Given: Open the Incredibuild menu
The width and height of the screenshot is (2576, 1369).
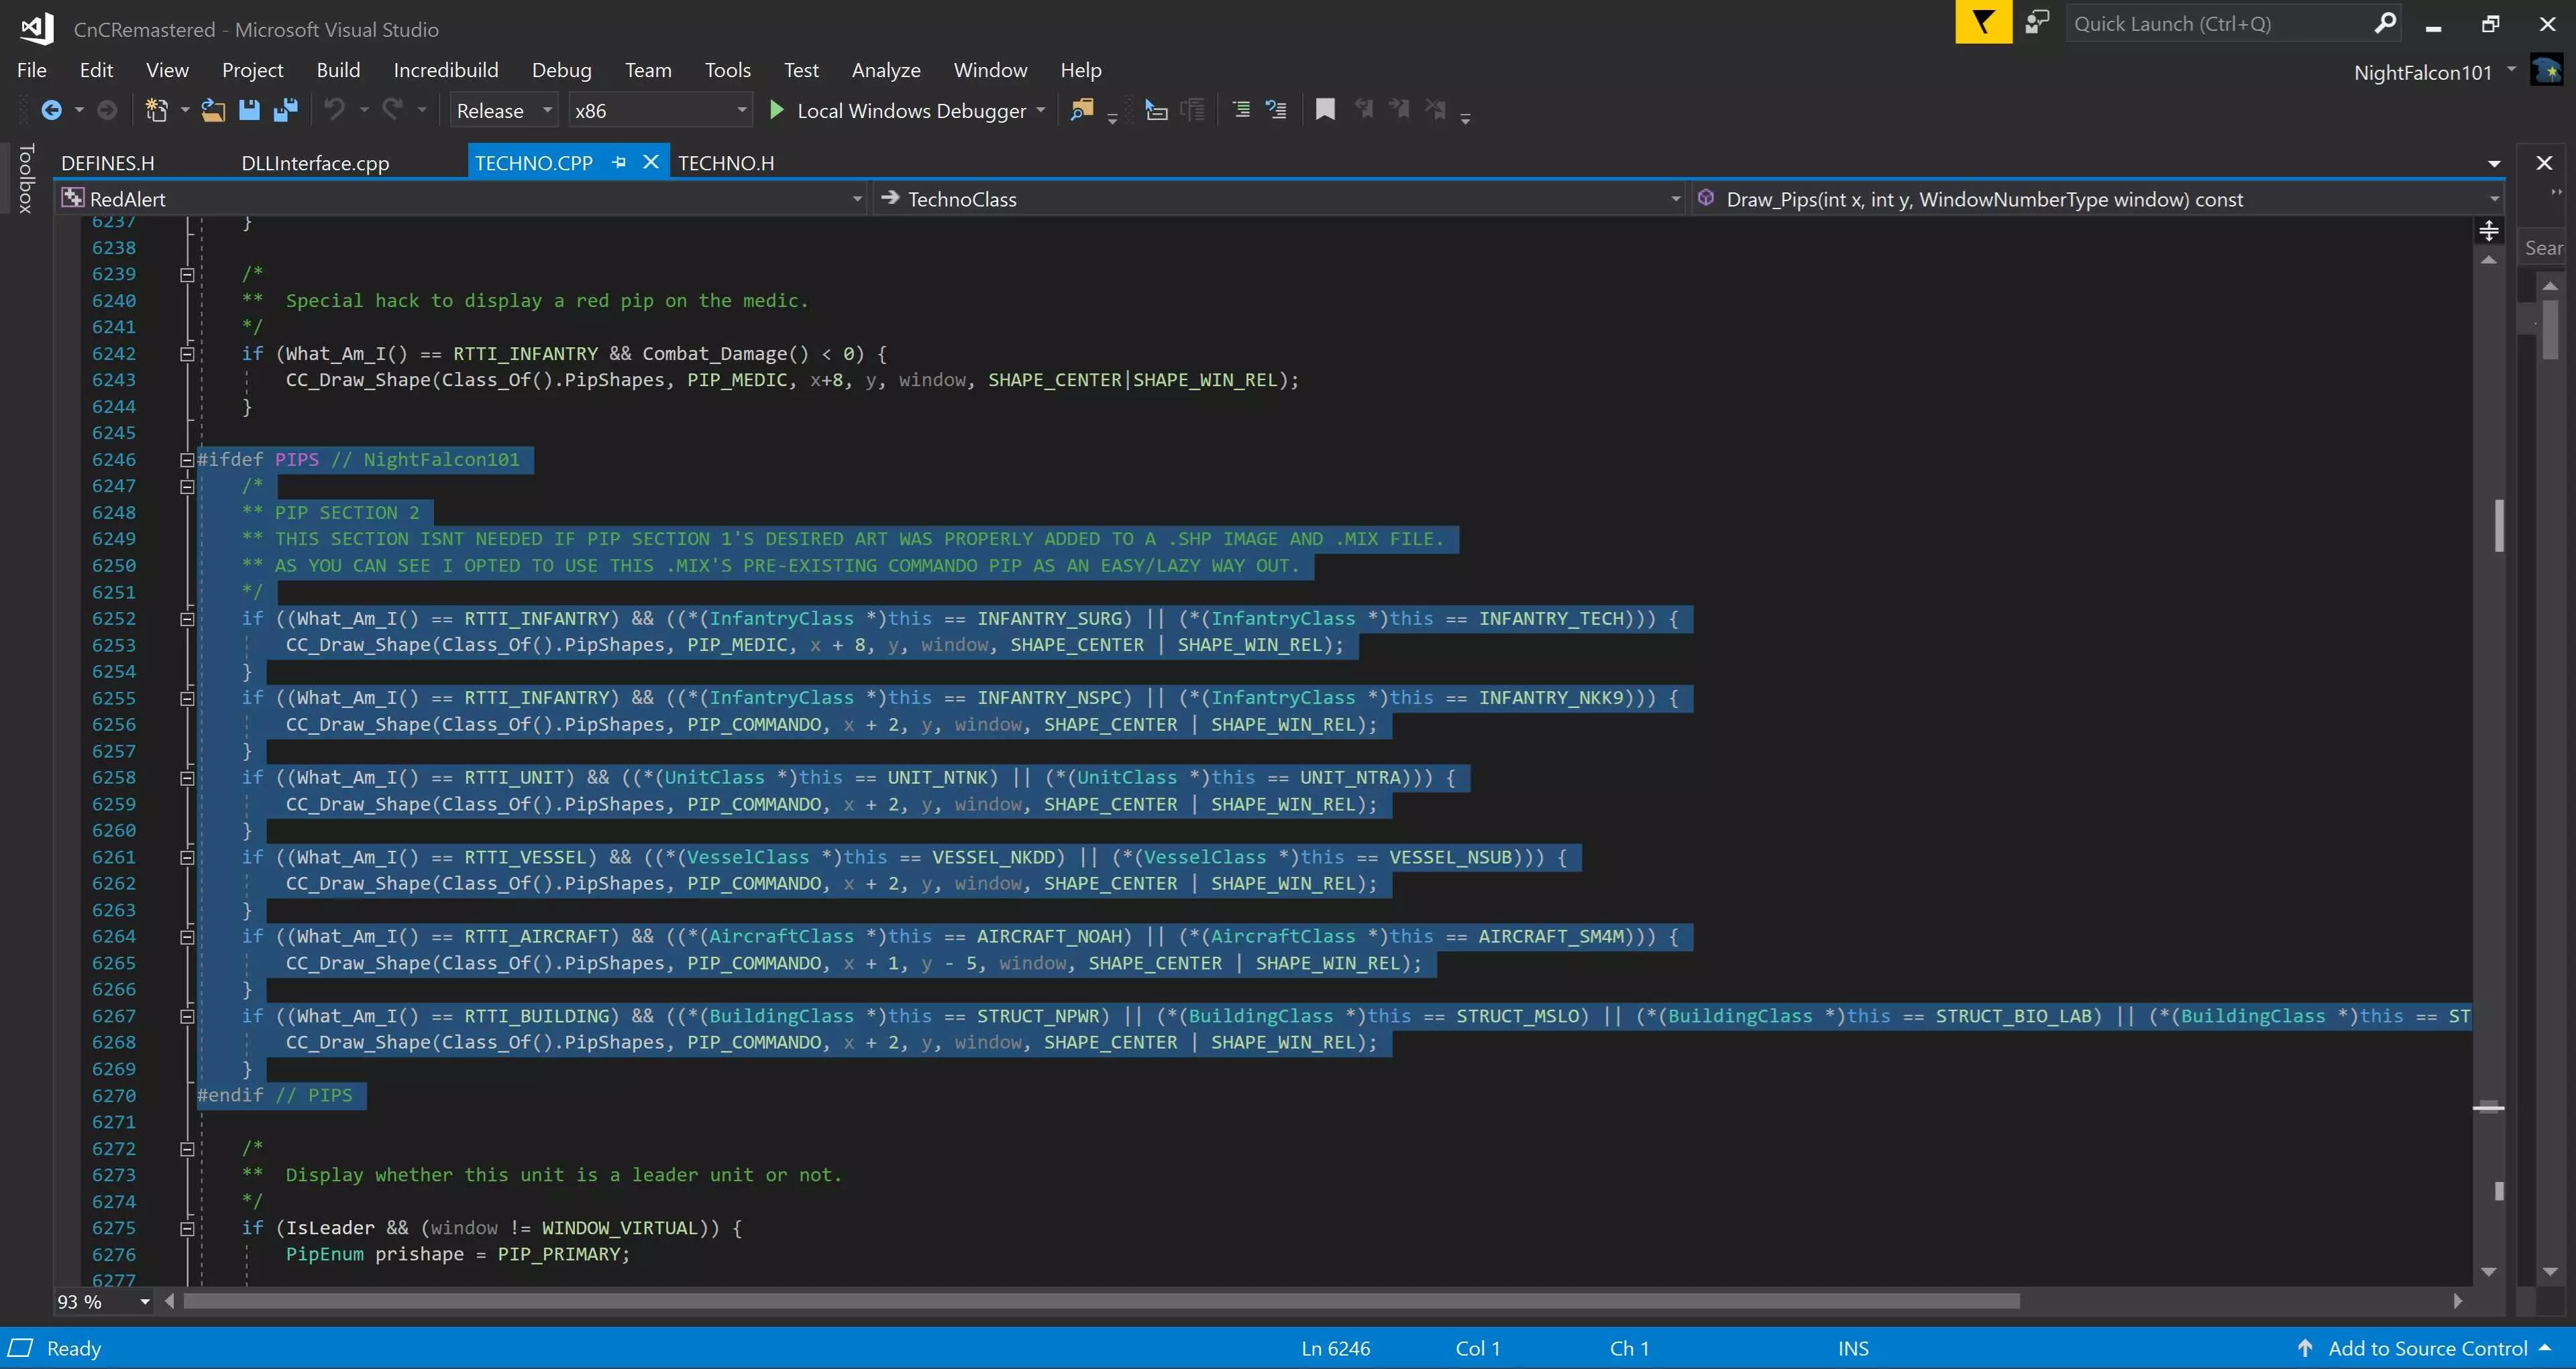Looking at the screenshot, I should 445,70.
